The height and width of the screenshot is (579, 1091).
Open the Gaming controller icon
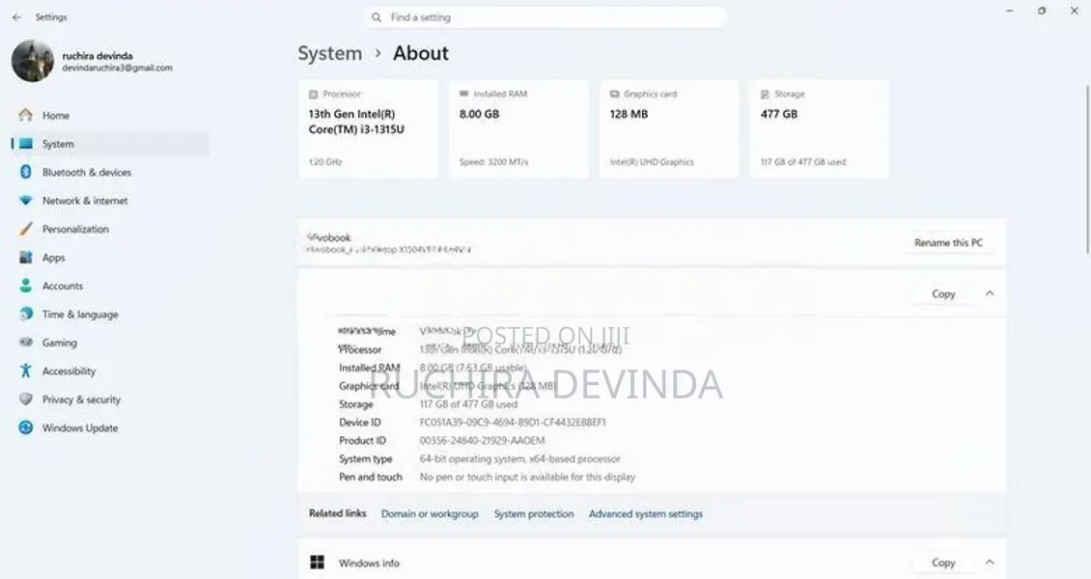(x=26, y=342)
